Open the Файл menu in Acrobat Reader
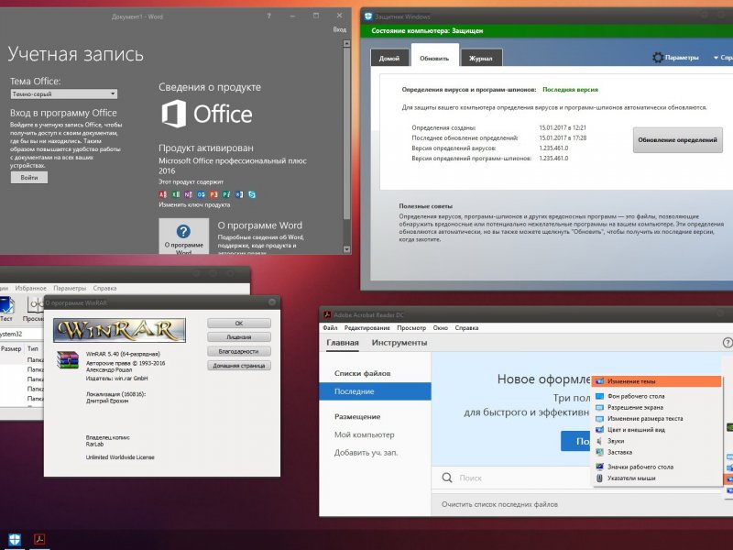The height and width of the screenshot is (550, 733). 330,328
